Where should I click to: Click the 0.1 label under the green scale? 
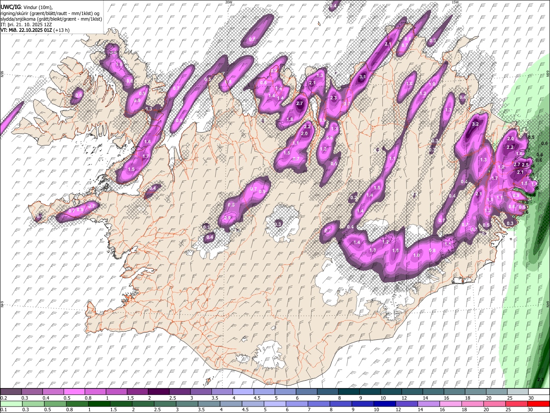[4, 410]
